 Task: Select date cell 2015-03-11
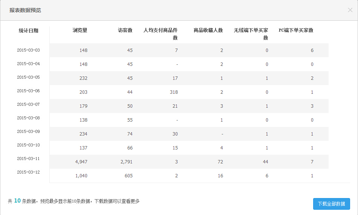click(28, 159)
